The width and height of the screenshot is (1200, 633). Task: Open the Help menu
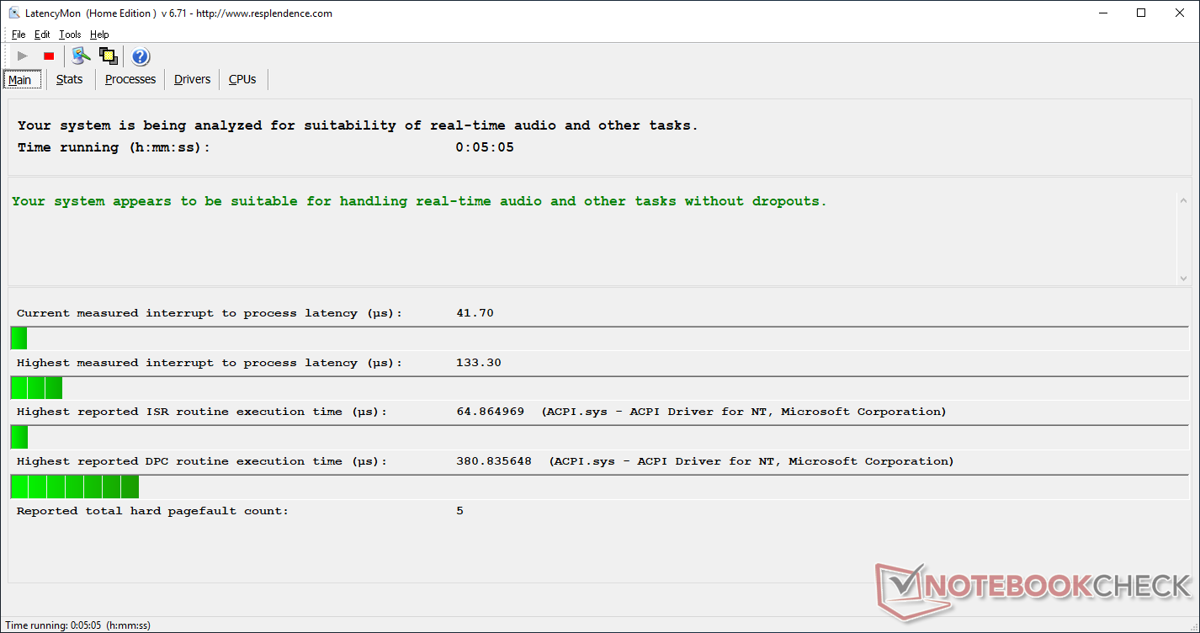pos(99,35)
